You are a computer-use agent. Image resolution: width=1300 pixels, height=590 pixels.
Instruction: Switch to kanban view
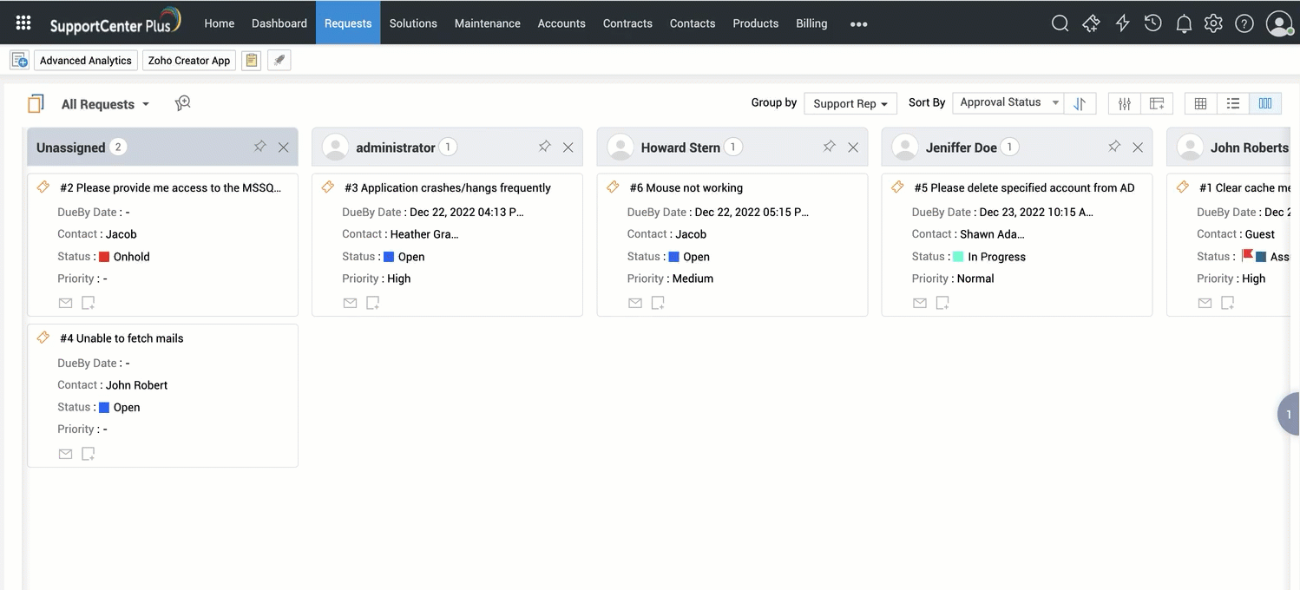[1265, 103]
